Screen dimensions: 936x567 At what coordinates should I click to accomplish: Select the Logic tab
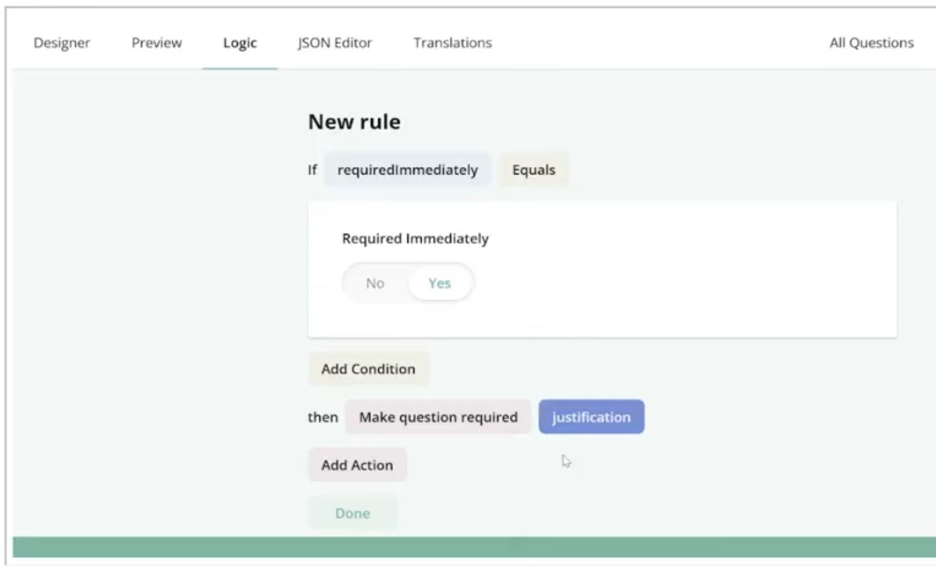(240, 43)
